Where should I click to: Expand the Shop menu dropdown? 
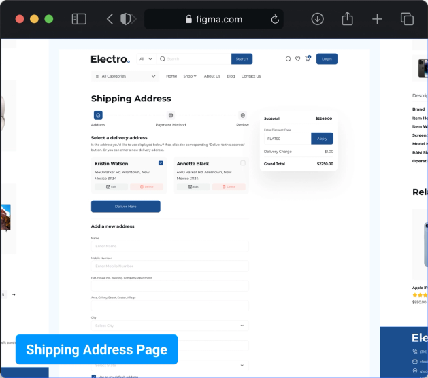tap(190, 76)
